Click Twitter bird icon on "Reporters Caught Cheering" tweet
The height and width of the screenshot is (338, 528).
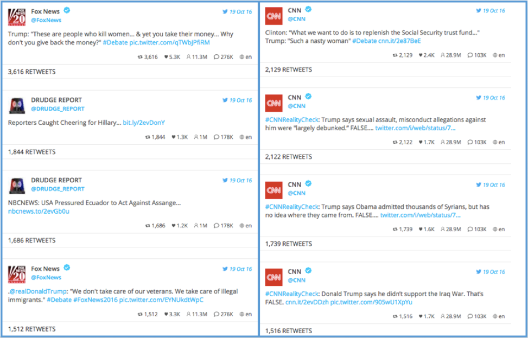[225, 100]
